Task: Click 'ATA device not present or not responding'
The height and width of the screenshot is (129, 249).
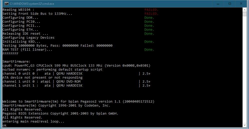Action: click(x=42, y=78)
